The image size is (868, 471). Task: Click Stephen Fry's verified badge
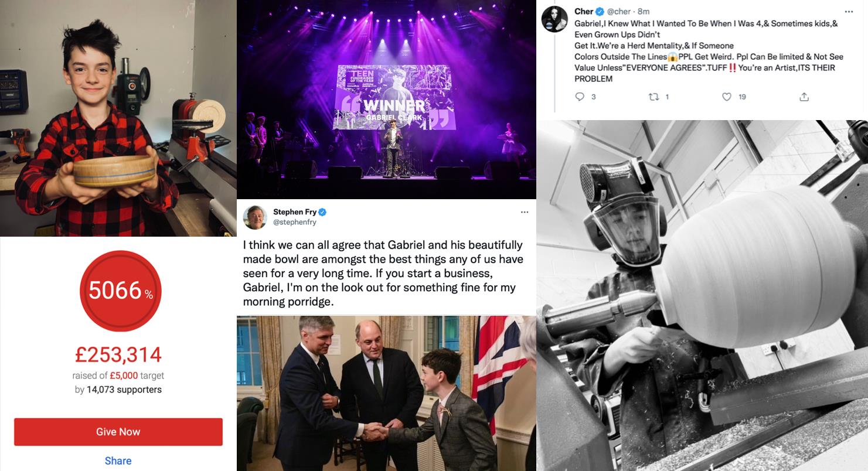(322, 212)
